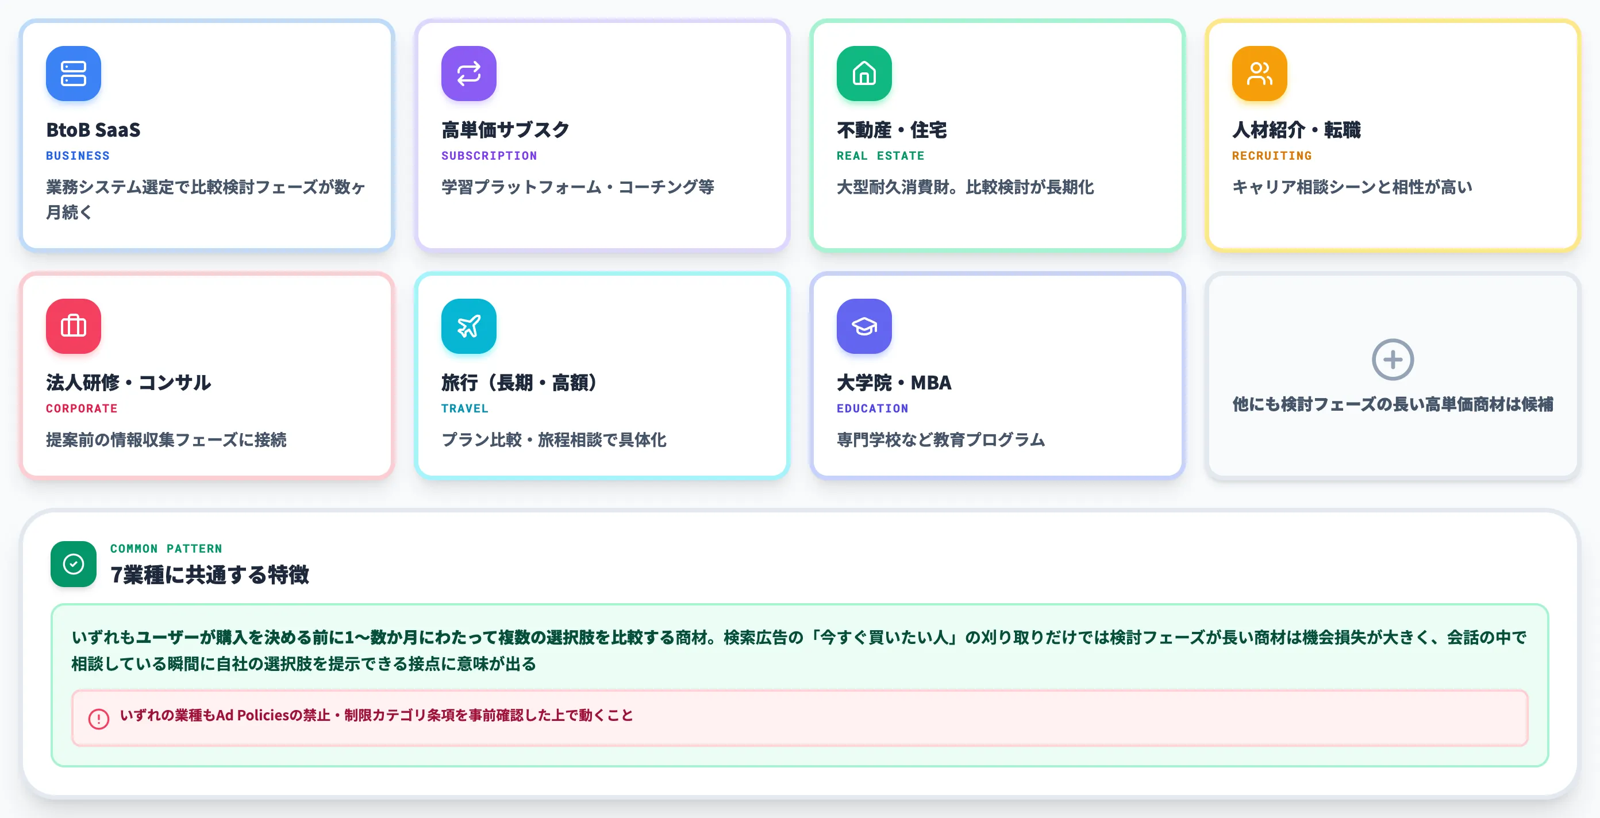1600x818 pixels.
Task: Click the 旅行（長期・高額） card title
Action: click(x=520, y=383)
